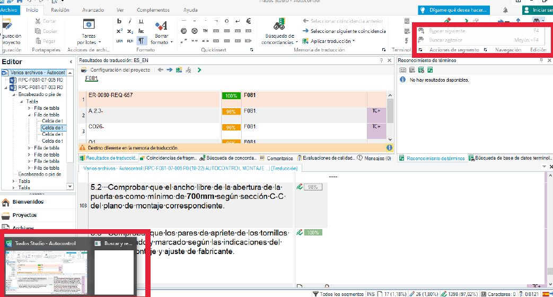
Task: Insert euro symbol from QuickInsert
Action: click(248, 21)
